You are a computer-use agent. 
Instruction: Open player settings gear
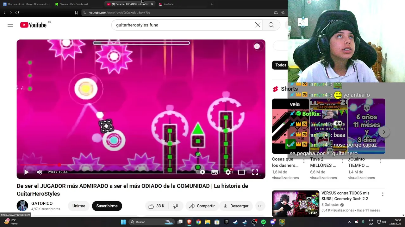point(228,172)
